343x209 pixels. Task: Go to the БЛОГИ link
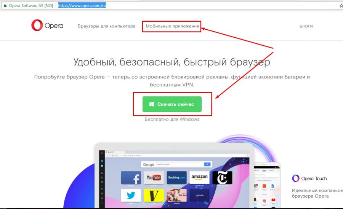[x=306, y=26]
